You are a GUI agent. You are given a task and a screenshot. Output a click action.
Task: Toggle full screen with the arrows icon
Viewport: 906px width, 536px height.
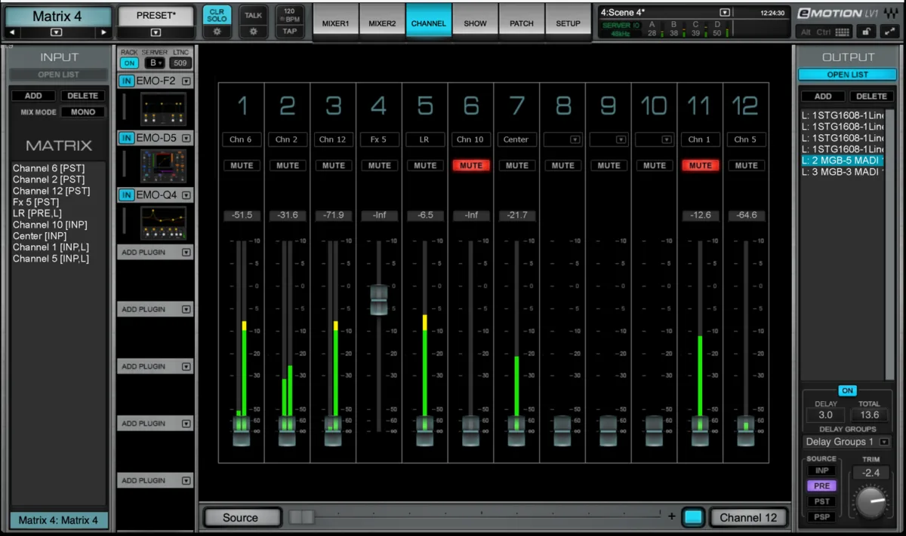pyautogui.click(x=889, y=32)
